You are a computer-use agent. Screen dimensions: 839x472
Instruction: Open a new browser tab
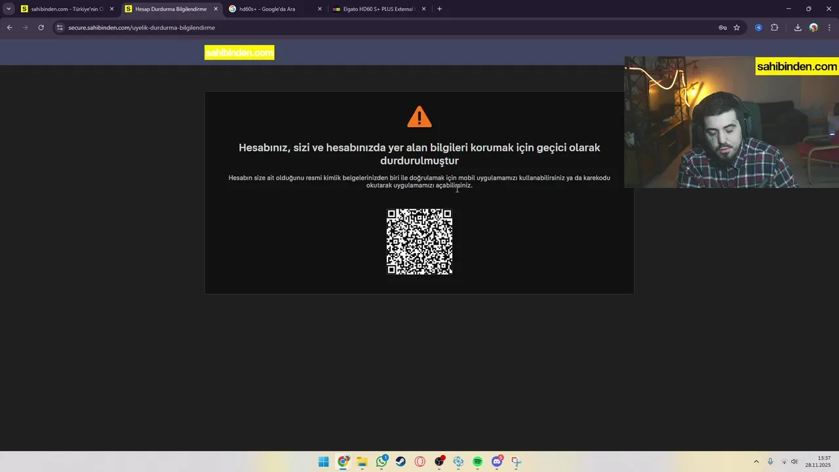[439, 9]
